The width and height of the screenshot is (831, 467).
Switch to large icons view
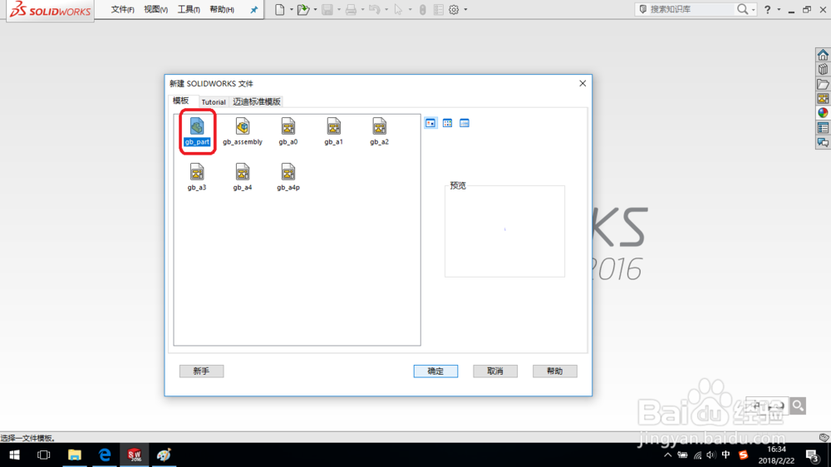[x=430, y=123]
